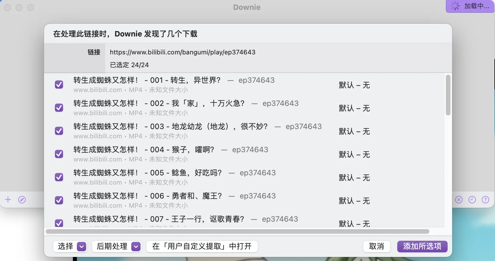The height and width of the screenshot is (261, 495).
Task: Uncheck episode 006 勇者和、魔王?
Action: coord(59,200)
